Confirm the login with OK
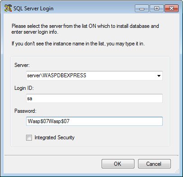183x177 pixels. click(x=118, y=164)
